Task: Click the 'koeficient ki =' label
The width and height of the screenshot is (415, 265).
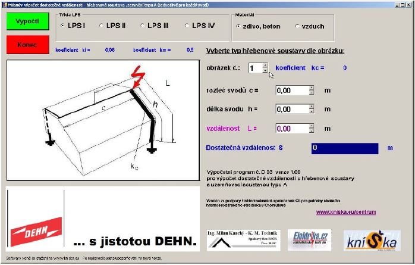Action: click(73, 50)
